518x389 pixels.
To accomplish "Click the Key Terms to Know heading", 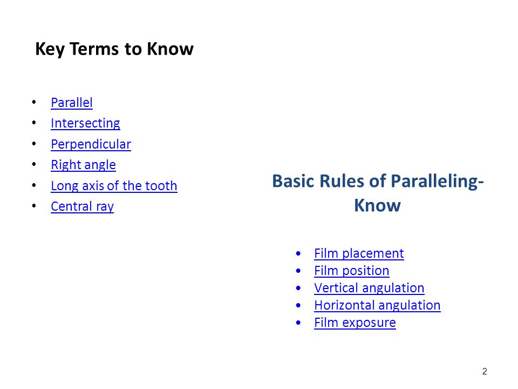I will coord(114,49).
